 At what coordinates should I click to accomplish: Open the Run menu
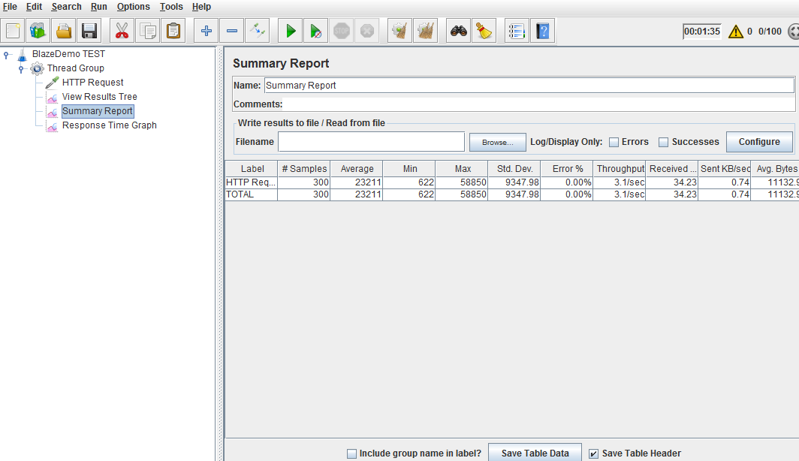pyautogui.click(x=98, y=7)
